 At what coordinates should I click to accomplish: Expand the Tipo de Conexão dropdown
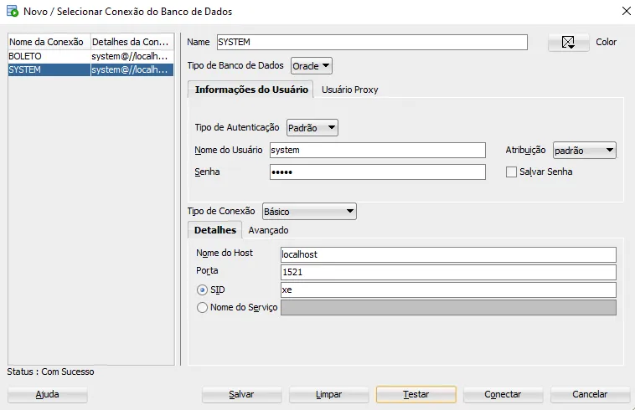coord(309,212)
